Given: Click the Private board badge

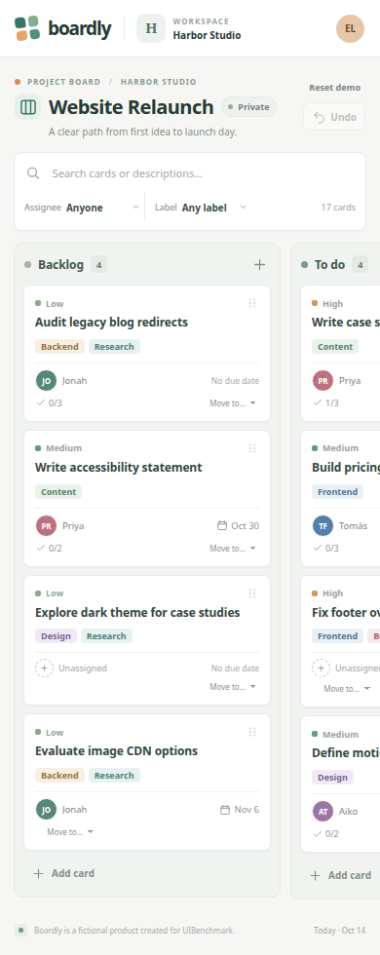Looking at the screenshot, I should coord(248,107).
